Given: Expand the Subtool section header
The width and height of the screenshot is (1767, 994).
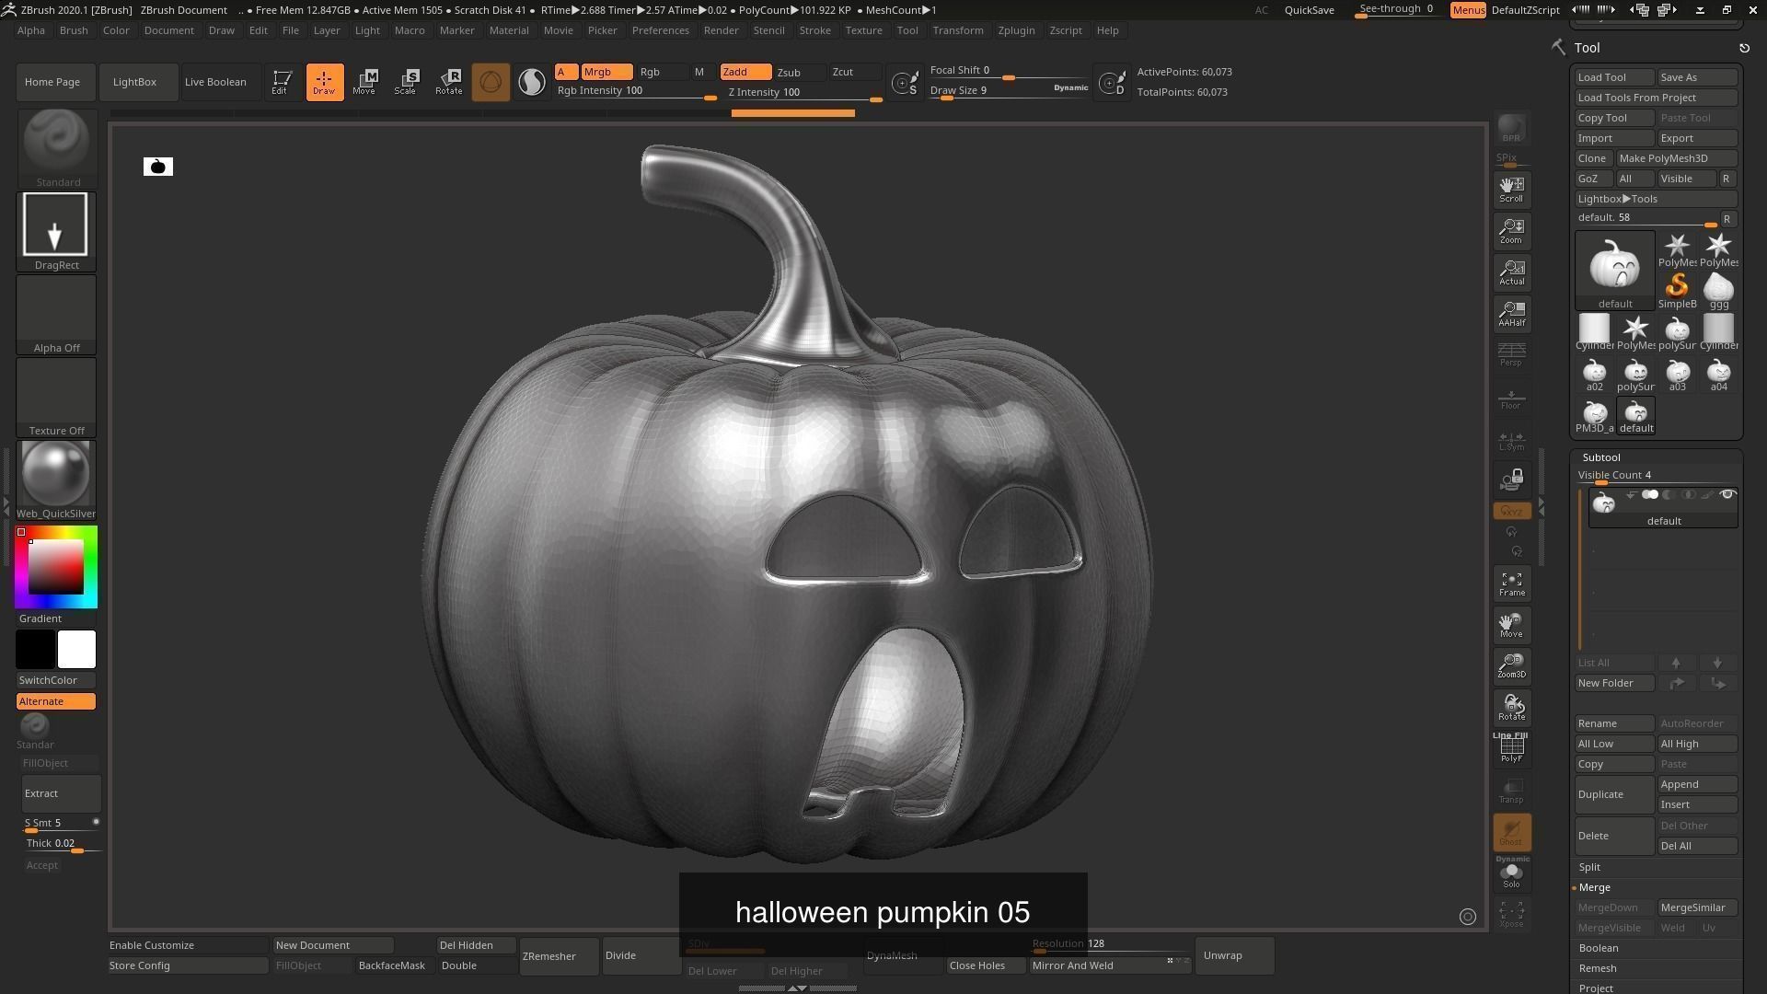Looking at the screenshot, I should point(1601,457).
